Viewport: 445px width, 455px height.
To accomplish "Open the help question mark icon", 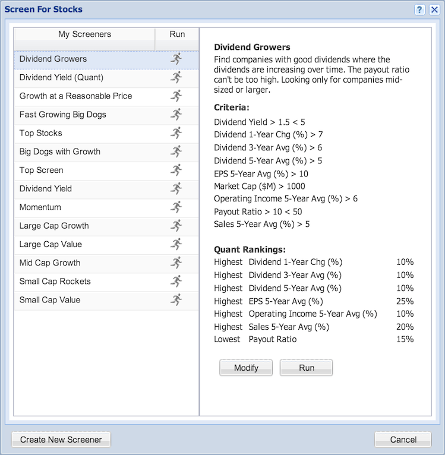I will point(419,10).
